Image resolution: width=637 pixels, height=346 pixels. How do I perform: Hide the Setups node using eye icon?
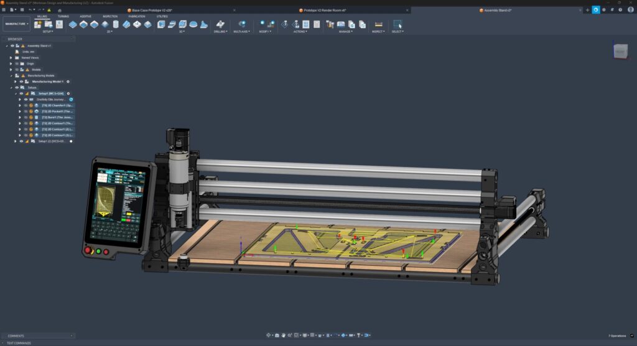pyautogui.click(x=17, y=88)
